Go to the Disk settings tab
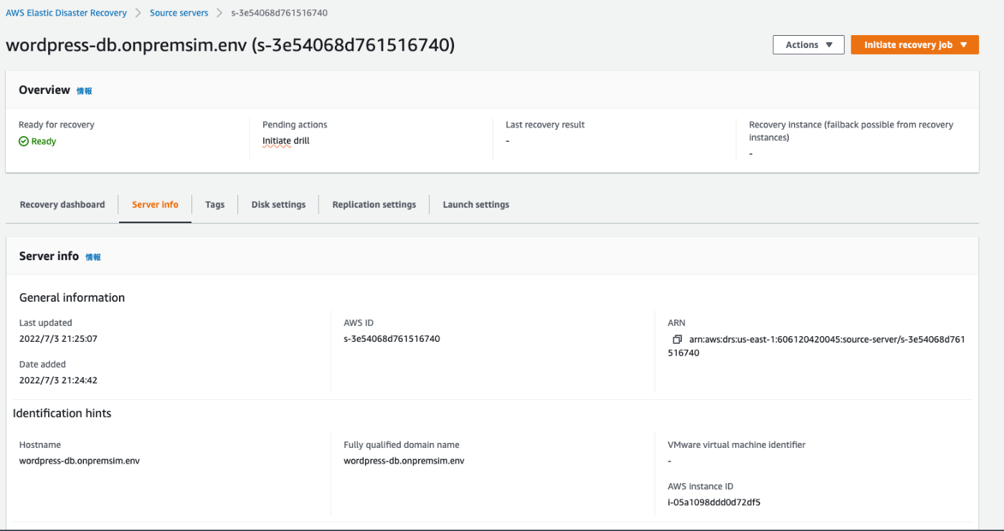The width and height of the screenshot is (1004, 531). (x=278, y=204)
